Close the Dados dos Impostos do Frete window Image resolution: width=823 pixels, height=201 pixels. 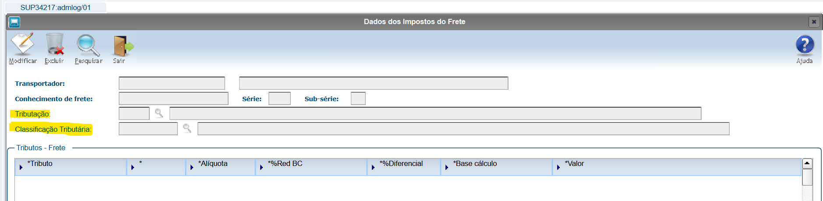[814, 22]
